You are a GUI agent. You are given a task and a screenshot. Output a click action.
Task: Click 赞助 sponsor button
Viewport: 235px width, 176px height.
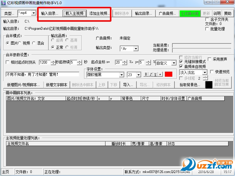228,13
